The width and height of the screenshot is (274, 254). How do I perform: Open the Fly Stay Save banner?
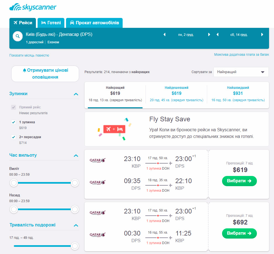click(176, 129)
